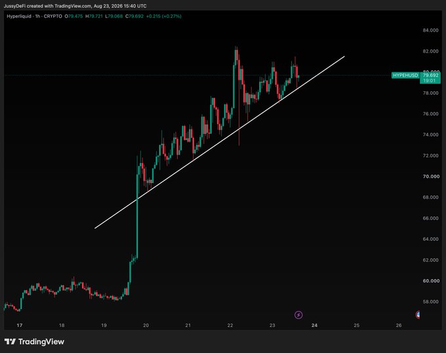Click the 19:01 candle countdown timer

429,81
